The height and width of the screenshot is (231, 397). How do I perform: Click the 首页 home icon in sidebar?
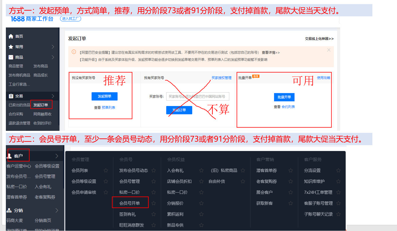click(11, 37)
